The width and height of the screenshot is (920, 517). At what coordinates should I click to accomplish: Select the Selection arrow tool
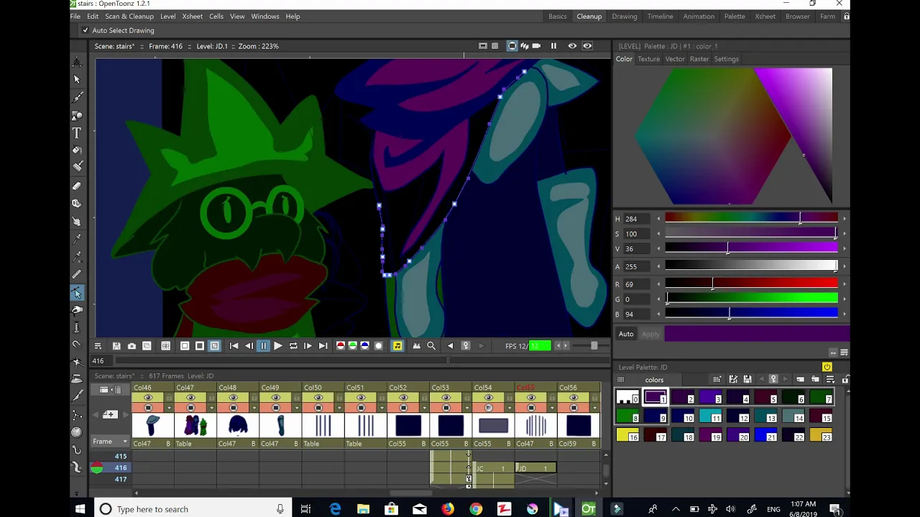(x=77, y=80)
